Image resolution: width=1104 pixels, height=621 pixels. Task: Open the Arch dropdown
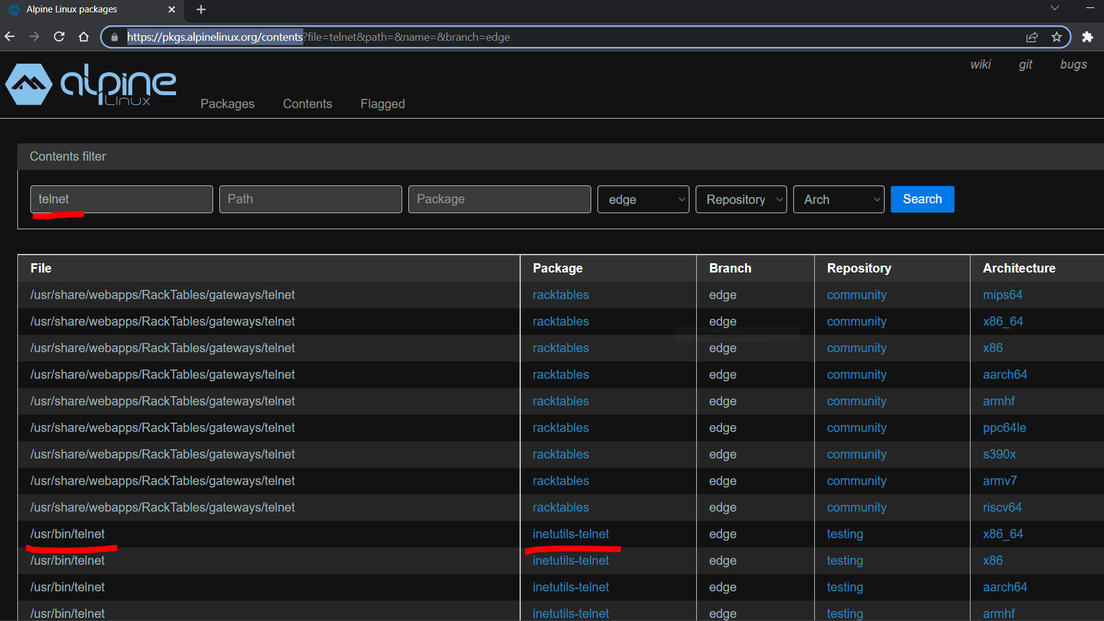(x=839, y=199)
